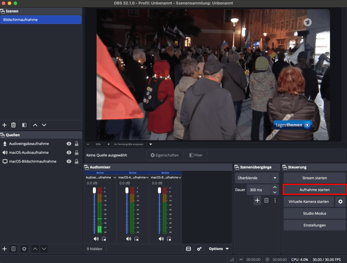Select the Bildschirmaufnahme scene
Screen dimensions: 347x263
click(x=41, y=19)
